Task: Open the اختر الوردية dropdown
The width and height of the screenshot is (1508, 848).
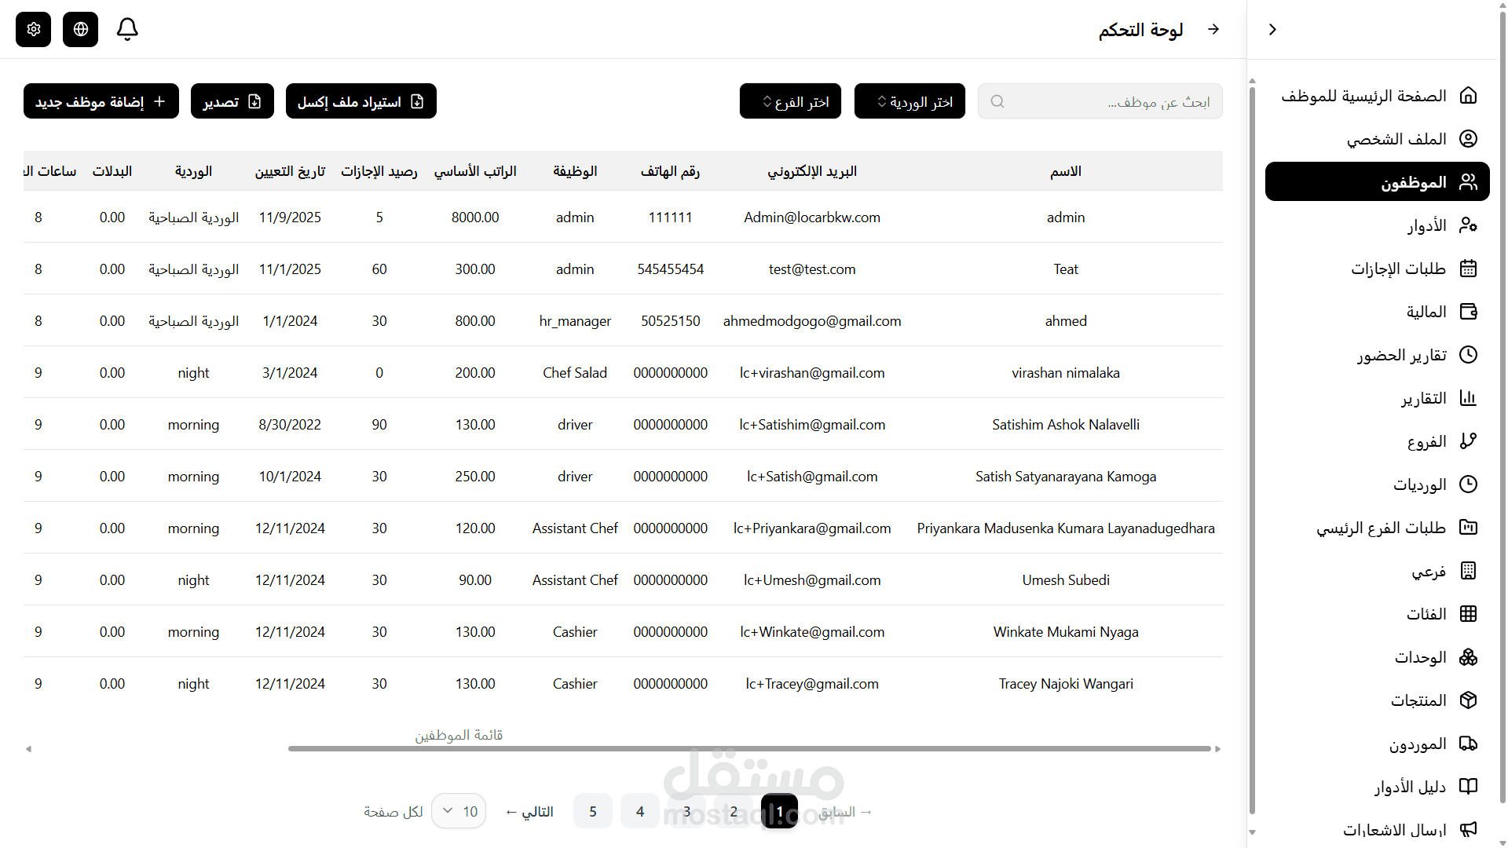Action: click(910, 101)
